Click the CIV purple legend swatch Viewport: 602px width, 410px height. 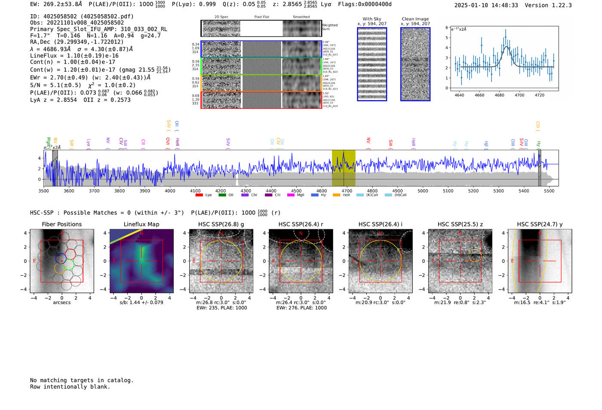pyautogui.click(x=245, y=195)
